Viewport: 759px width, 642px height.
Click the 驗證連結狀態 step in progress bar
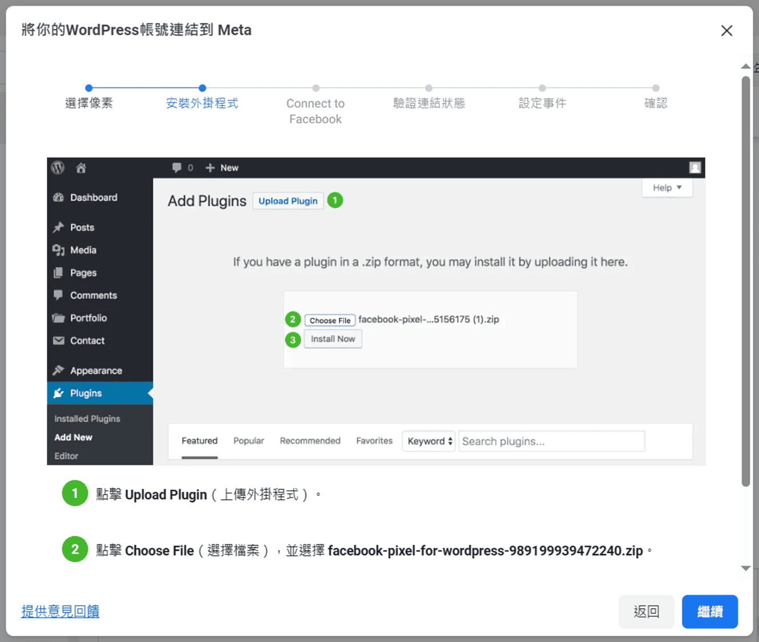pos(429,103)
